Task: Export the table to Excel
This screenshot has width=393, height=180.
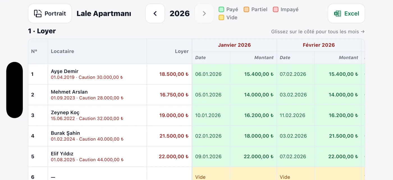Action: pyautogui.click(x=346, y=13)
